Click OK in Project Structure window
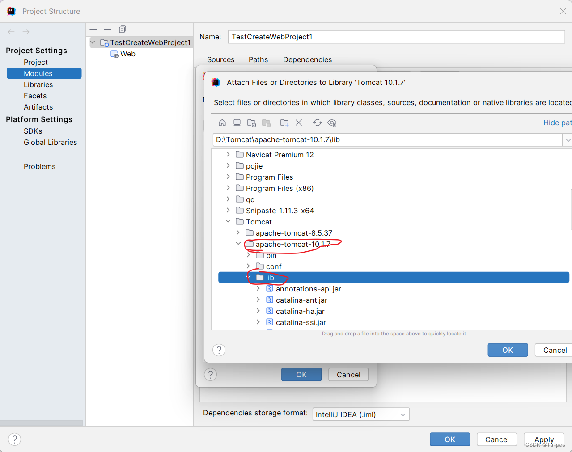The height and width of the screenshot is (452, 572). [x=450, y=439]
